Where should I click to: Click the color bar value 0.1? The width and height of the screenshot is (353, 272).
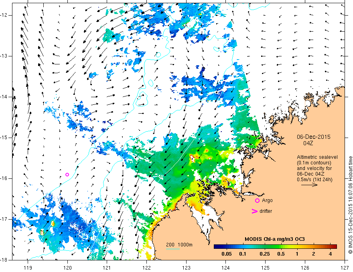(243, 254)
